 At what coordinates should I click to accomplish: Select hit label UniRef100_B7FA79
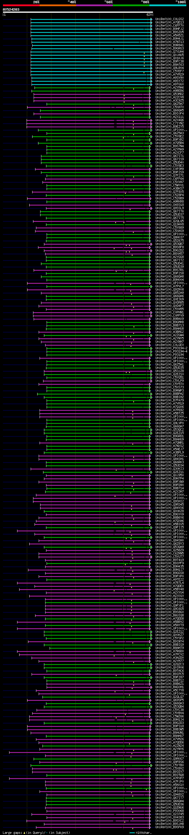coord(170,400)
